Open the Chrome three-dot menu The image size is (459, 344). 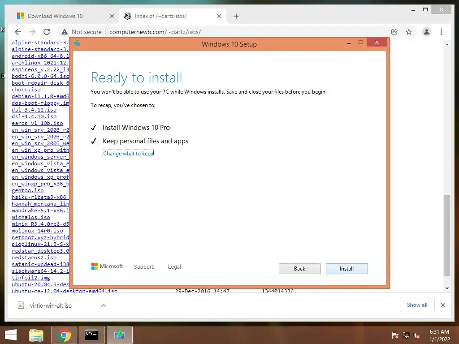441,32
